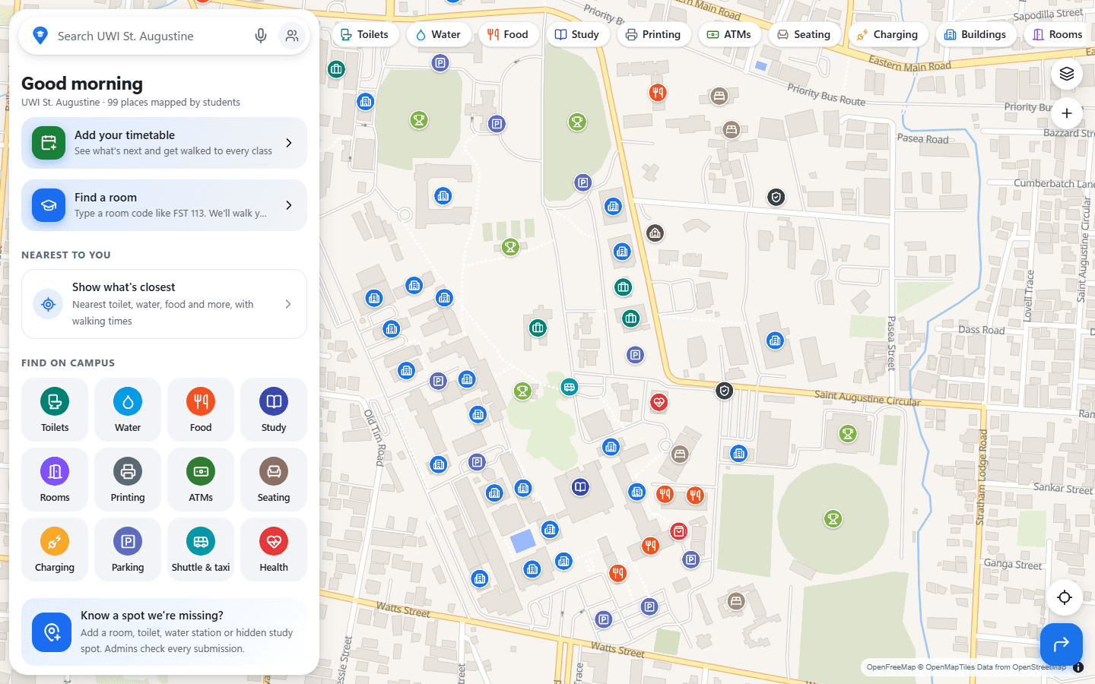Toggle the Printing map filter chip
This screenshot has height=684, width=1095.
(653, 34)
